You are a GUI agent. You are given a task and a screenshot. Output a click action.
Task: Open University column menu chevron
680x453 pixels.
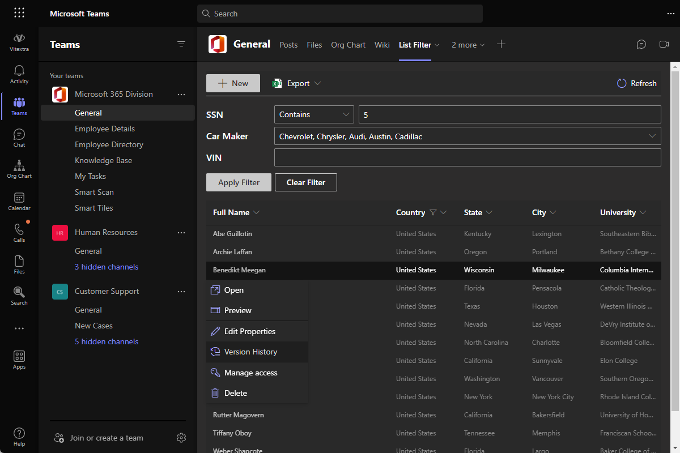643,213
